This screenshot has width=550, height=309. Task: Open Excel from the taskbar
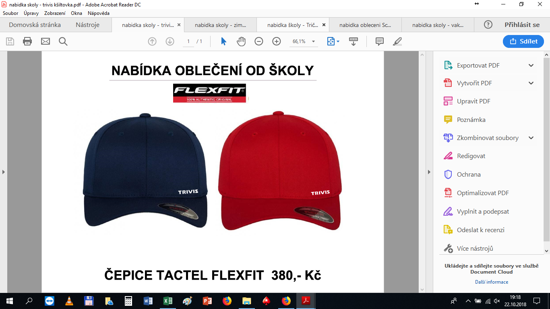pyautogui.click(x=168, y=301)
